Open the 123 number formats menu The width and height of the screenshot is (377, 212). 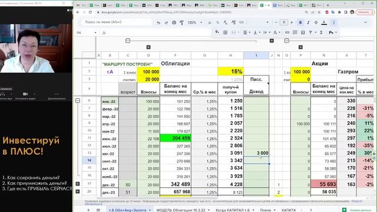[x=242, y=22]
